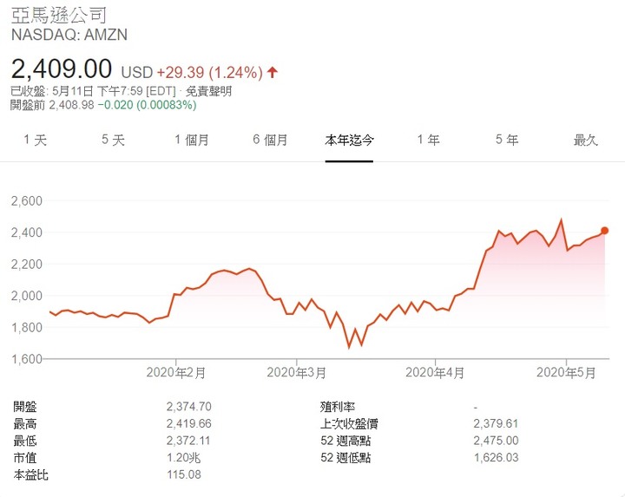Click the opening price 2,374.70

189,407
